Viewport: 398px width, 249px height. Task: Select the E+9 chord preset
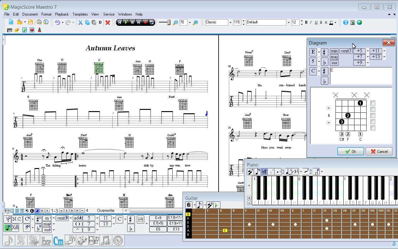(158, 218)
